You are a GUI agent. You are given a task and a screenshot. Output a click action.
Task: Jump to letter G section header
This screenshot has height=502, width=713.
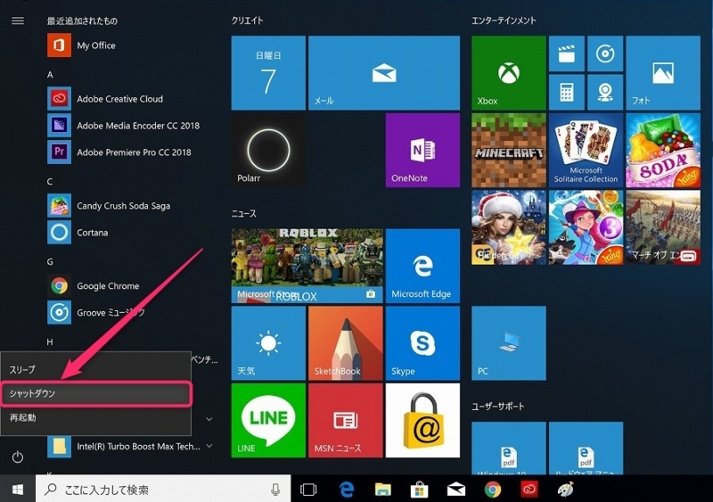click(x=50, y=261)
